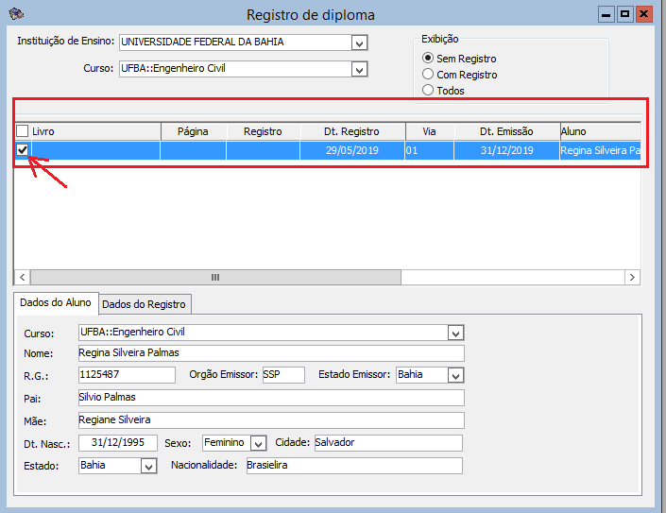Click the scroll right arrow of grid
This screenshot has width=666, height=513.
tap(633, 277)
